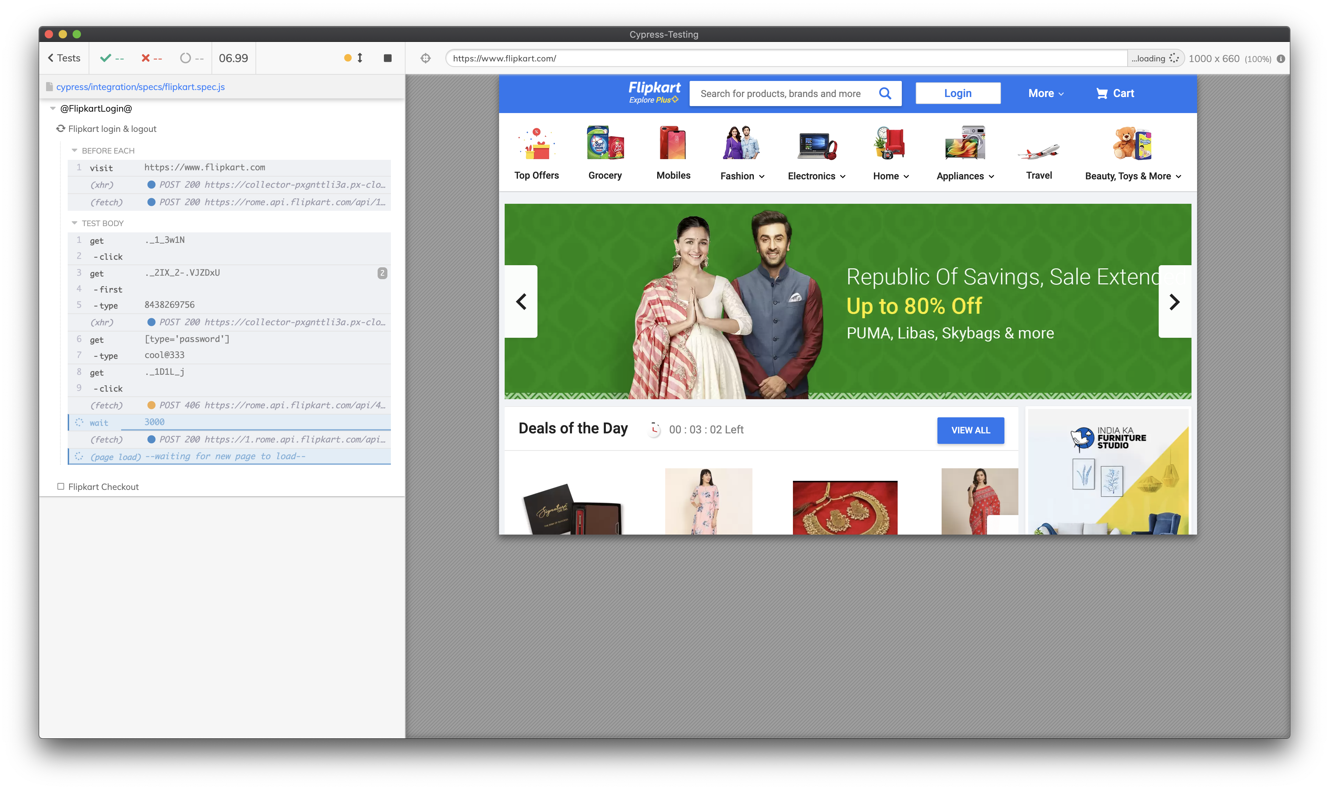Click the Flipkart logo

click(654, 92)
